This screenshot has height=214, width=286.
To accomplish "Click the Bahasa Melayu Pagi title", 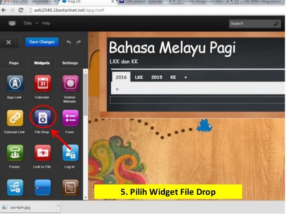I will pyautogui.click(x=172, y=48).
